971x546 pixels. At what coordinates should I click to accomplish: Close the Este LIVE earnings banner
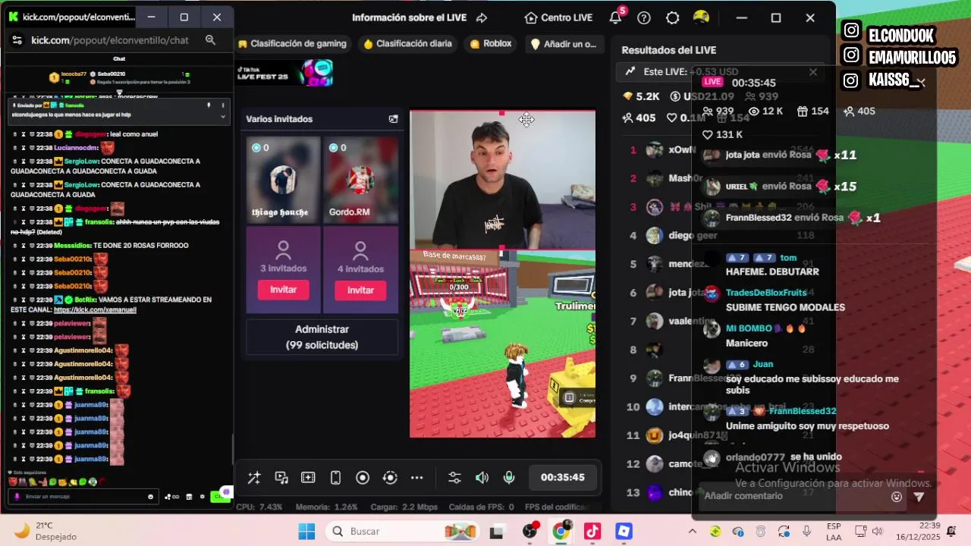813,72
